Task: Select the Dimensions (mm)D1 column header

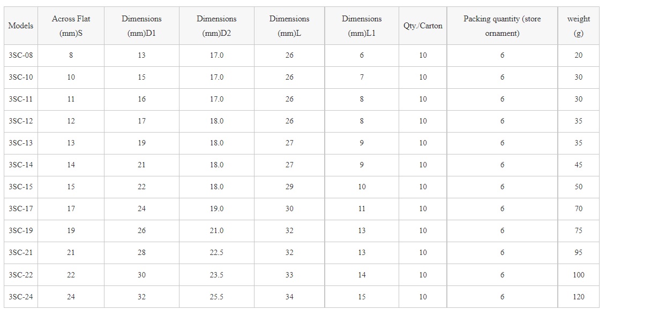Action: pyautogui.click(x=141, y=26)
